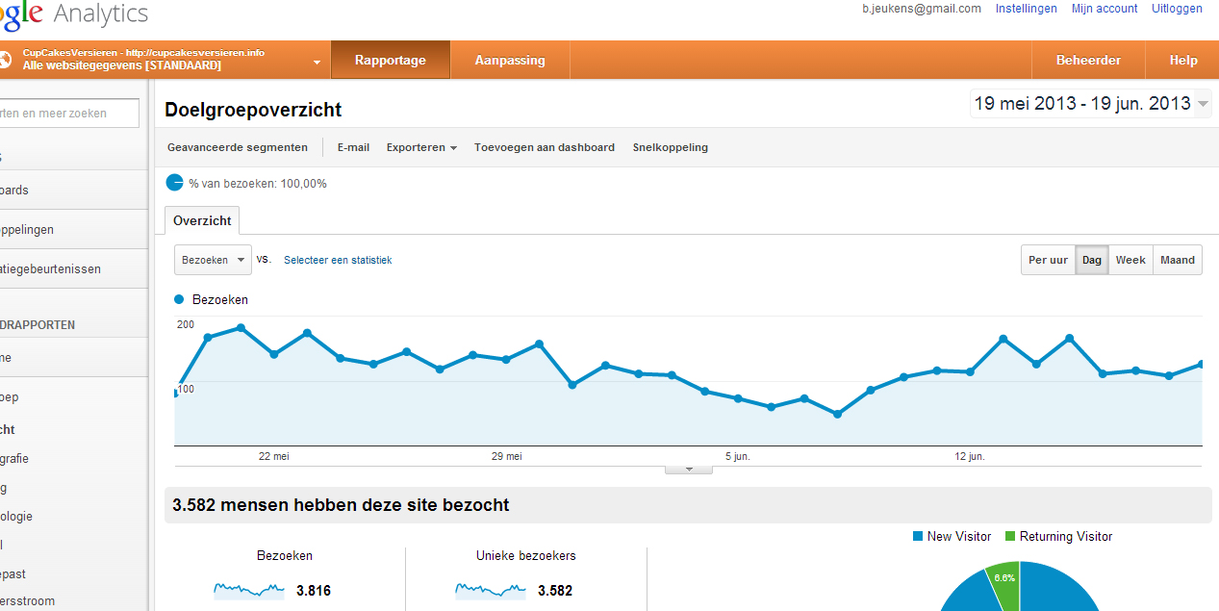
Task: Click the Google Analytics logo
Action: [74, 14]
